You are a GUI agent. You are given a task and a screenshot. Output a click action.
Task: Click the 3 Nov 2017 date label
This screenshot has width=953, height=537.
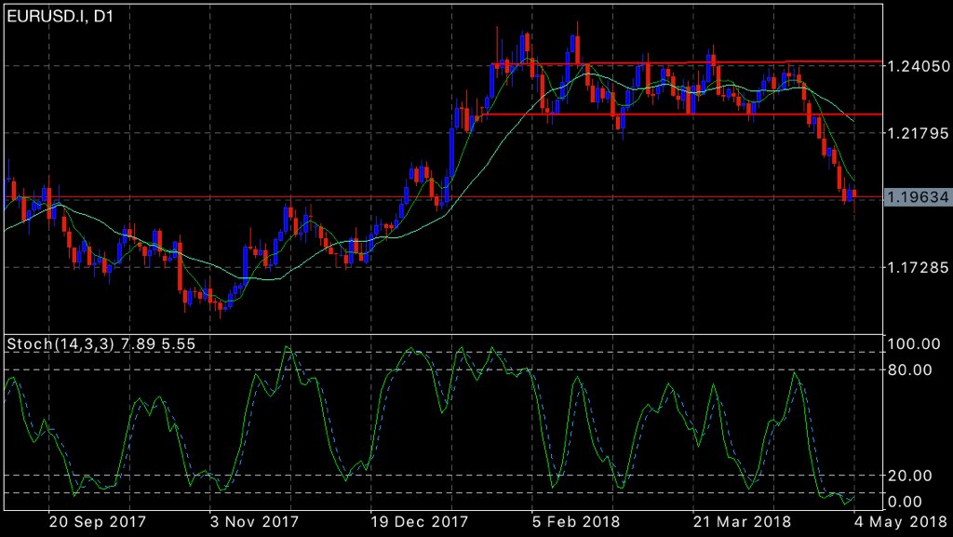point(253,522)
